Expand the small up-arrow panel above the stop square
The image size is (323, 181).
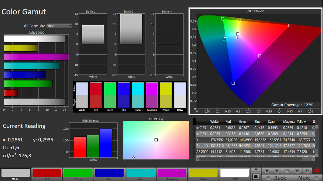[x=256, y=170]
